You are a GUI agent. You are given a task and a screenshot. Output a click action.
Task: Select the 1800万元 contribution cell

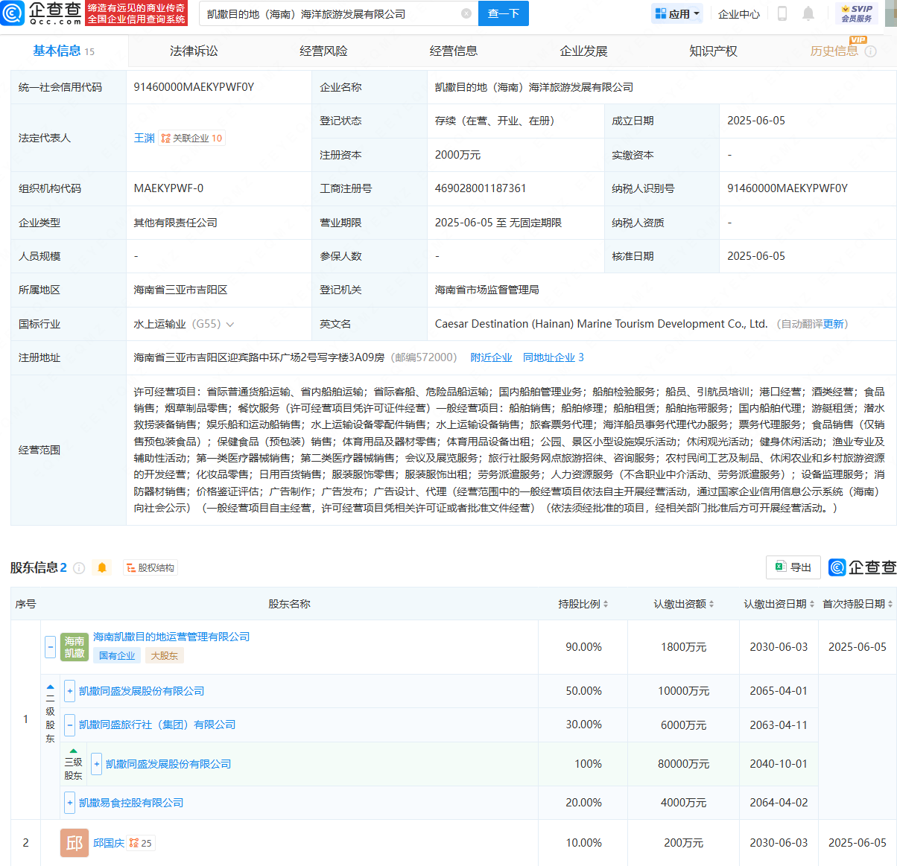[684, 647]
